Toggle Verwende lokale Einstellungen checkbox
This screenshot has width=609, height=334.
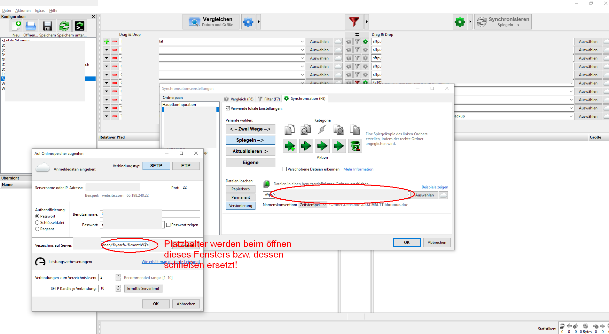pos(228,108)
